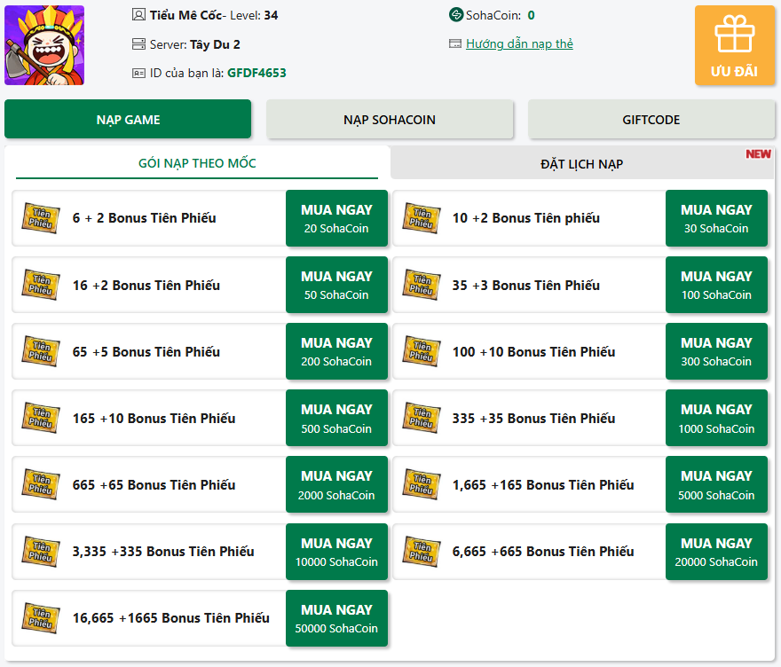Image resolution: width=781 pixels, height=667 pixels.
Task: Switch to the NẠP SOHACOIN tab
Action: tap(390, 120)
